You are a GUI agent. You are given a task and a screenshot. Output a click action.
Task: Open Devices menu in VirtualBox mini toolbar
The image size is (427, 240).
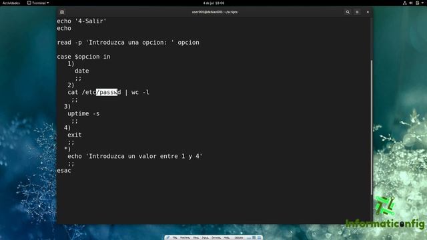click(216, 238)
